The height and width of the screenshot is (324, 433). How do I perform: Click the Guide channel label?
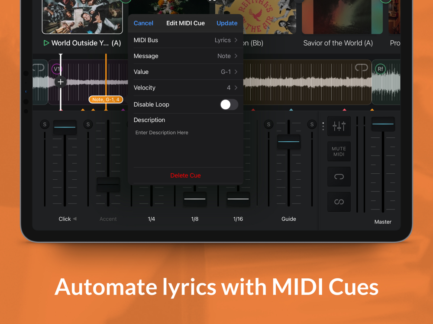point(289,219)
